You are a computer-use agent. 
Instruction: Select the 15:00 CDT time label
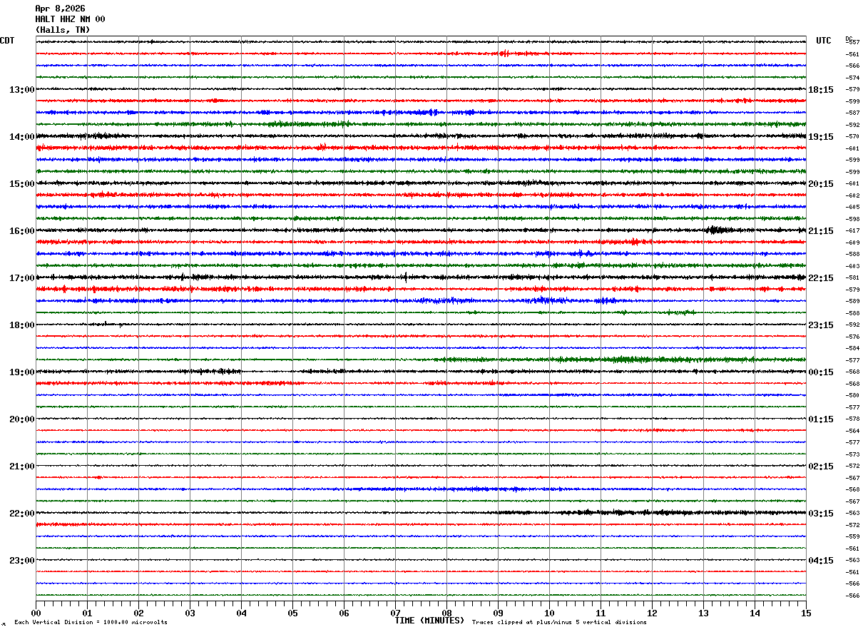click(22, 184)
